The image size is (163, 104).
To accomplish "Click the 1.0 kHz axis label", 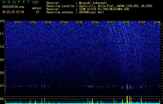I will tap(2, 47).
